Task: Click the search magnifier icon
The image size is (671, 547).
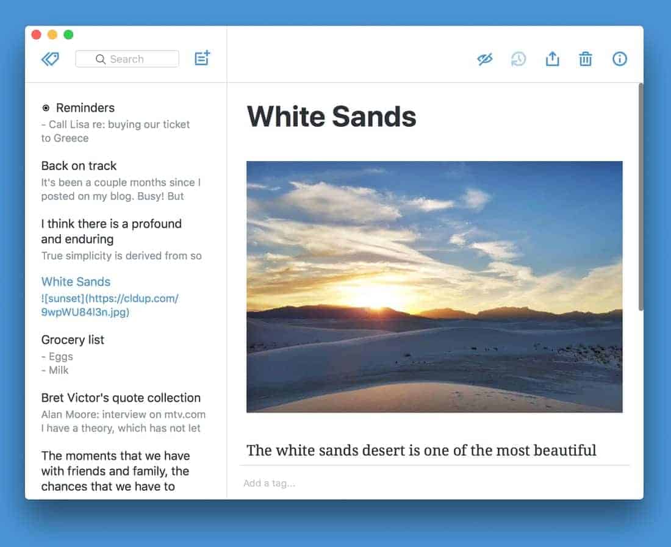Action: tap(101, 59)
